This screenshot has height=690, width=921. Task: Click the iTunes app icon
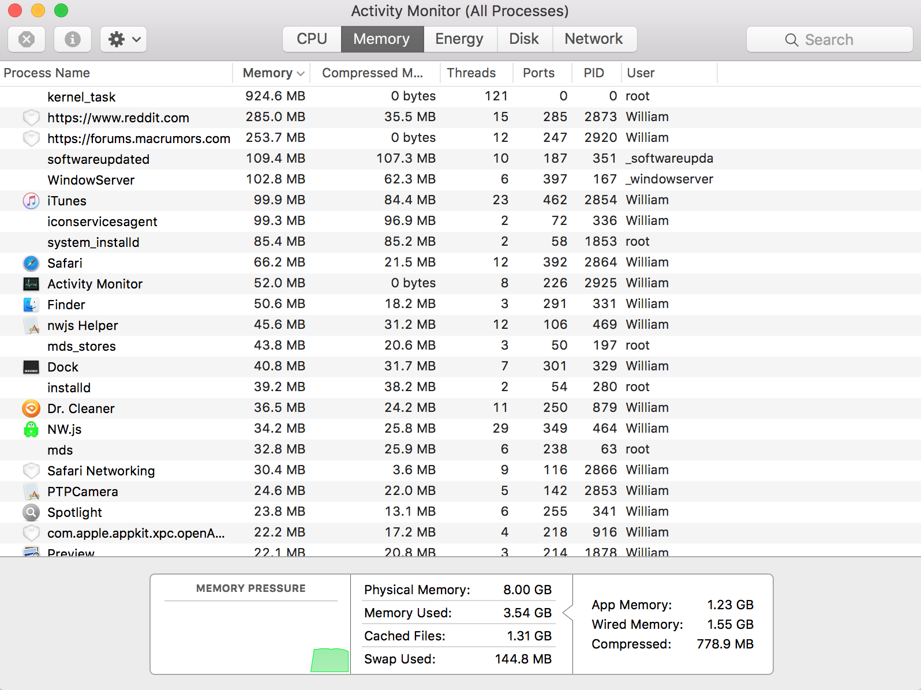pyautogui.click(x=31, y=201)
